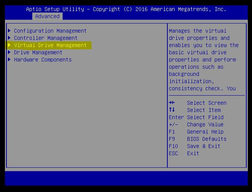Screen dimensions: 252x192
Task: Click arrow beside Controller Management
Action: pyautogui.click(x=9, y=38)
